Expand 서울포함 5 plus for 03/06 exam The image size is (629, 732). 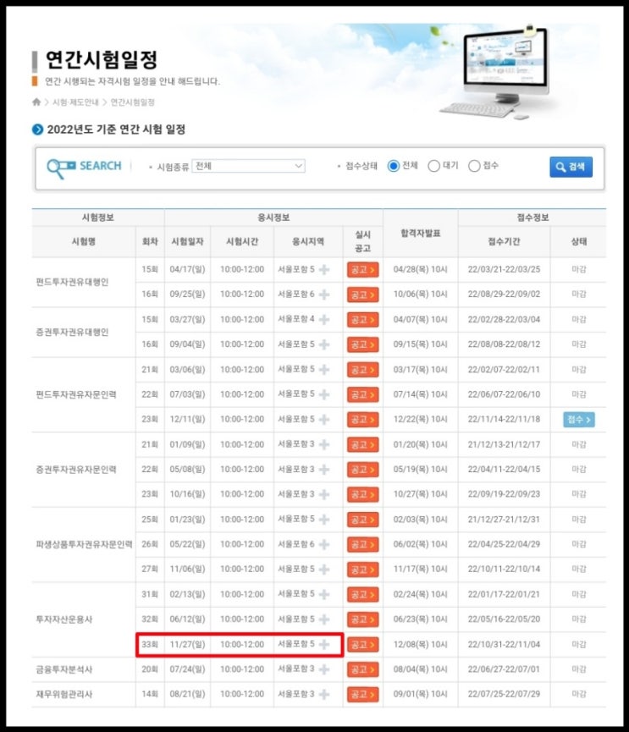[324, 369]
